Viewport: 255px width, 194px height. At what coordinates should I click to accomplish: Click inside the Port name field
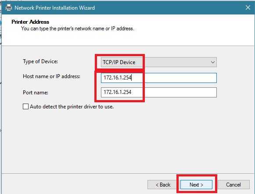point(159,92)
